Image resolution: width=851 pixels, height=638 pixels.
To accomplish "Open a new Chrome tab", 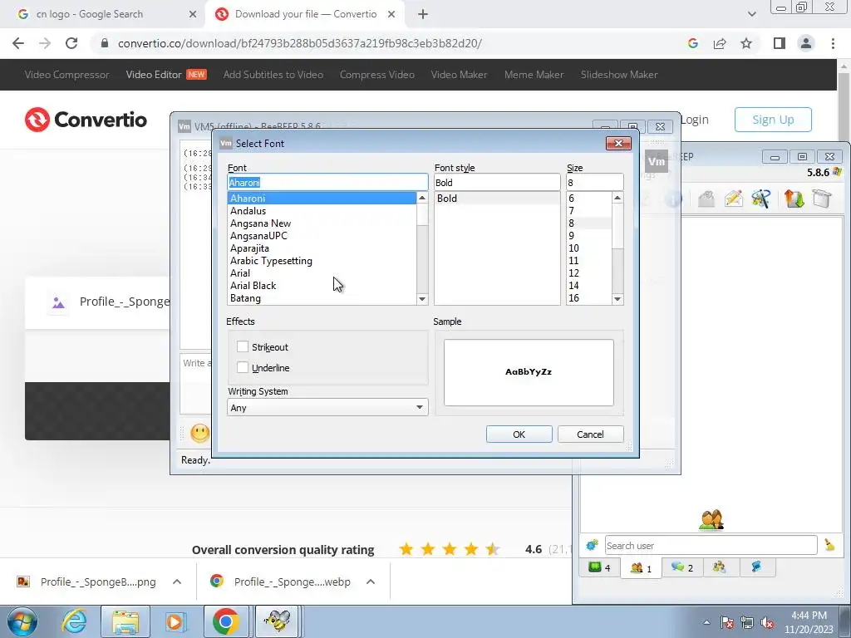I will click(423, 14).
